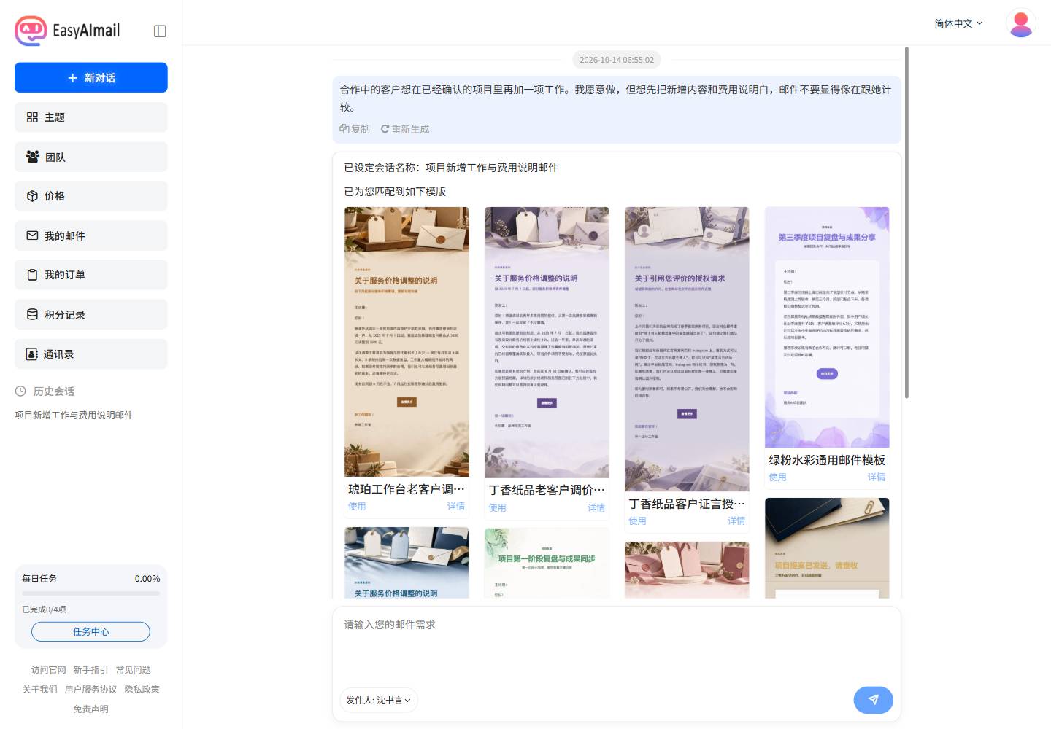This screenshot has width=1051, height=729.
Task: Expand the 简体中文 language dropdown
Action: tap(958, 23)
